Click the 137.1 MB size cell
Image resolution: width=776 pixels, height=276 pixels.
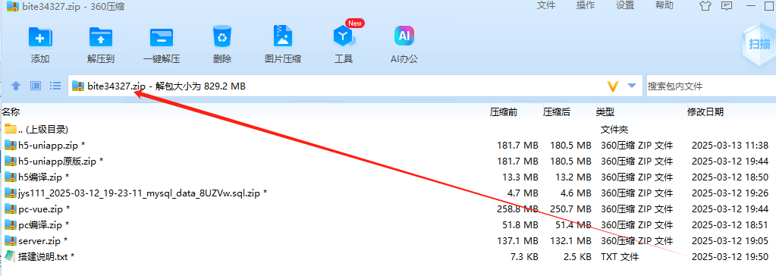[517, 241]
